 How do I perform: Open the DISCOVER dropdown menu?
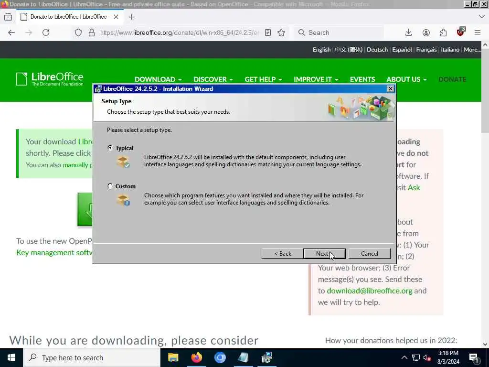[x=213, y=79]
